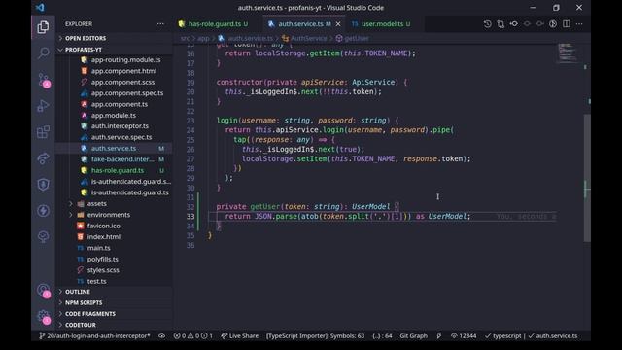
Task: Click the file history clock icon
Action: [487, 24]
